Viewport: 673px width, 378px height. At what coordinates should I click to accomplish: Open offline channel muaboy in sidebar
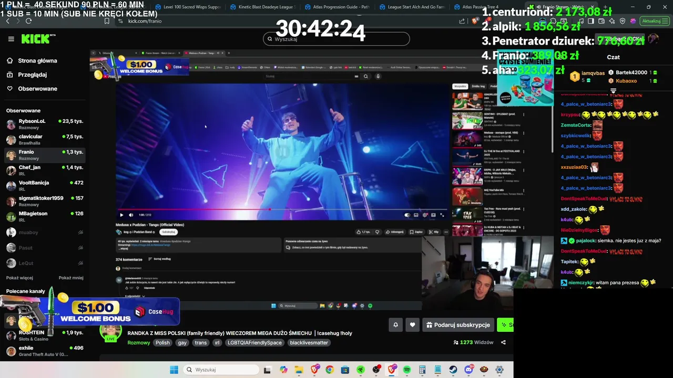point(44,232)
